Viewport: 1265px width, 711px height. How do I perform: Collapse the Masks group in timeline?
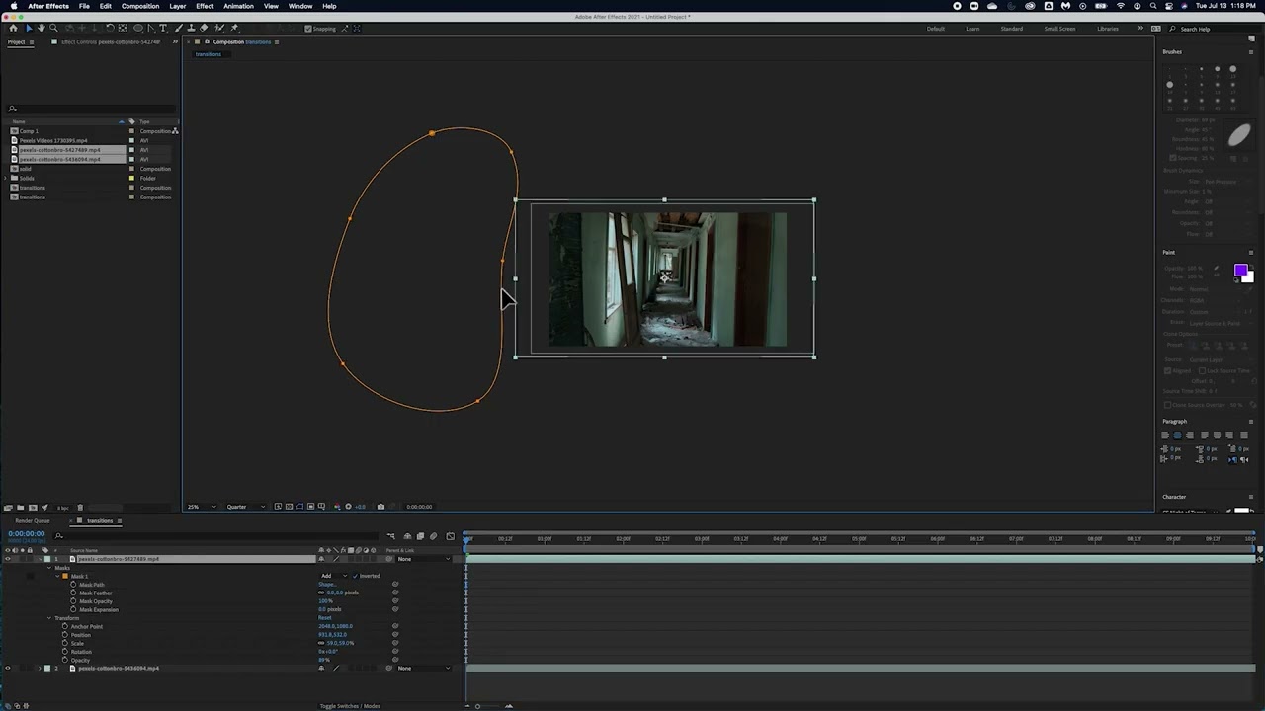(x=49, y=568)
